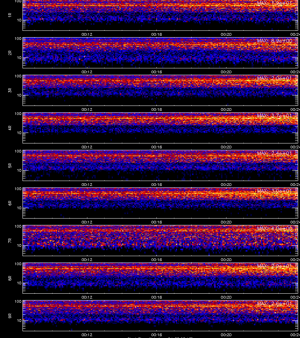This screenshot has height=338, width=300.
Task: Click 00:16 time label below 3R panel
Action: 156,110
